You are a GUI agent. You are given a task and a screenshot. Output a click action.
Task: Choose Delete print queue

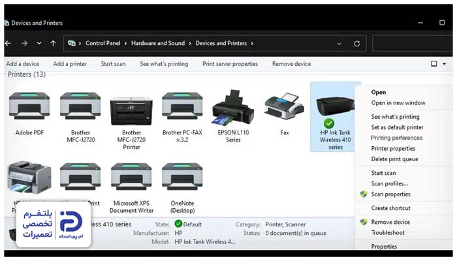[x=394, y=159]
